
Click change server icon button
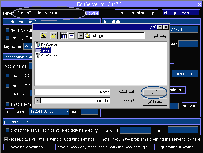[x=181, y=13]
